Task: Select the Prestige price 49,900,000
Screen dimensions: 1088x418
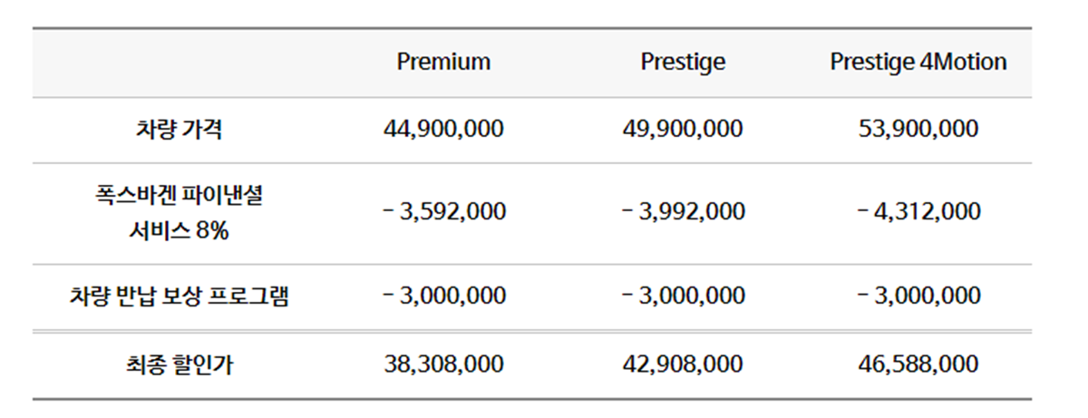Action: pyautogui.click(x=683, y=129)
